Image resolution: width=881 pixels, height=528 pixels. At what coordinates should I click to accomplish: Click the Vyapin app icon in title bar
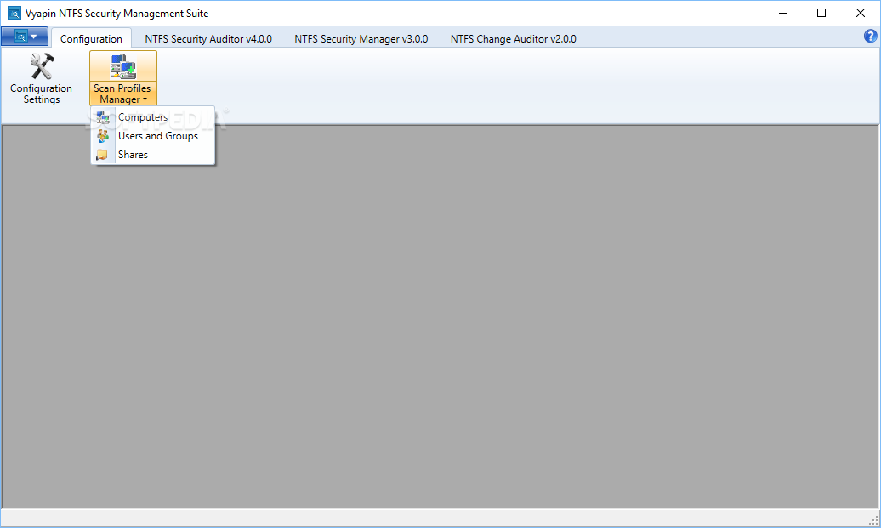[x=14, y=13]
